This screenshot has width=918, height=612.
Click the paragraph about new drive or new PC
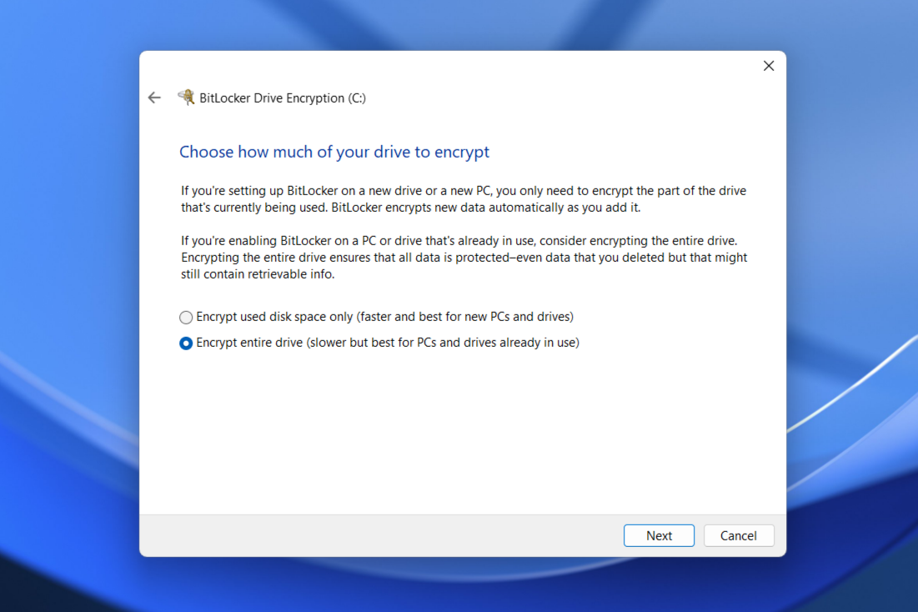pos(463,199)
